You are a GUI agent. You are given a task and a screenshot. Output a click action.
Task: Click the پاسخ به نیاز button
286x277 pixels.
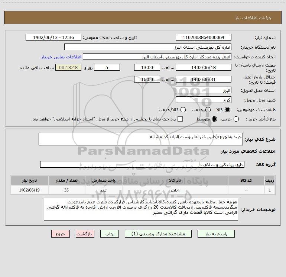(x=216, y=234)
